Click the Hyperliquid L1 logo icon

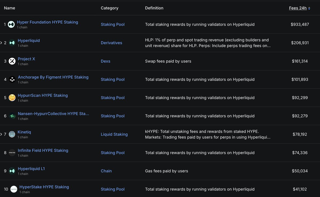click(x=12, y=171)
